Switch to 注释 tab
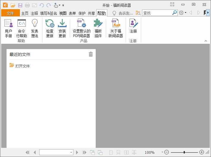The width and height of the screenshot is (211, 157). [x=34, y=13]
